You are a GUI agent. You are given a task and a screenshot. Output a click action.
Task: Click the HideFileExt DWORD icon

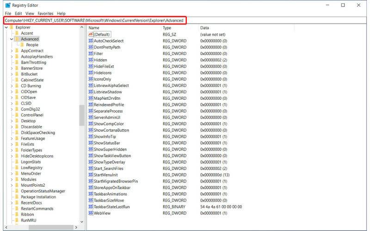tap(91, 66)
